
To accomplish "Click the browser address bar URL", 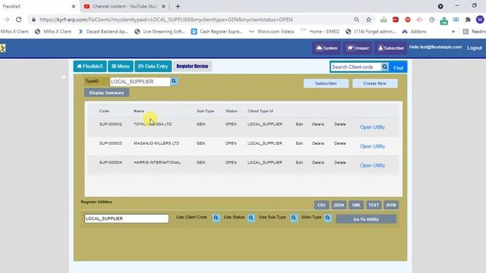I will click(x=166, y=20).
